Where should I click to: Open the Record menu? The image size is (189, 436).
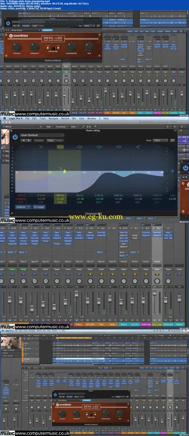coord(65,118)
